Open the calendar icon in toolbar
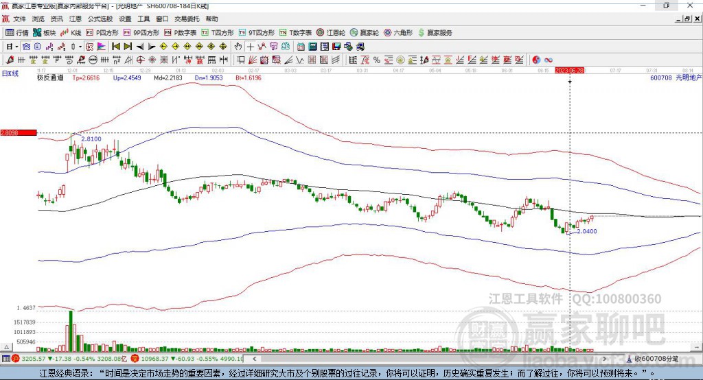This screenshot has width=703, height=380. [x=301, y=47]
